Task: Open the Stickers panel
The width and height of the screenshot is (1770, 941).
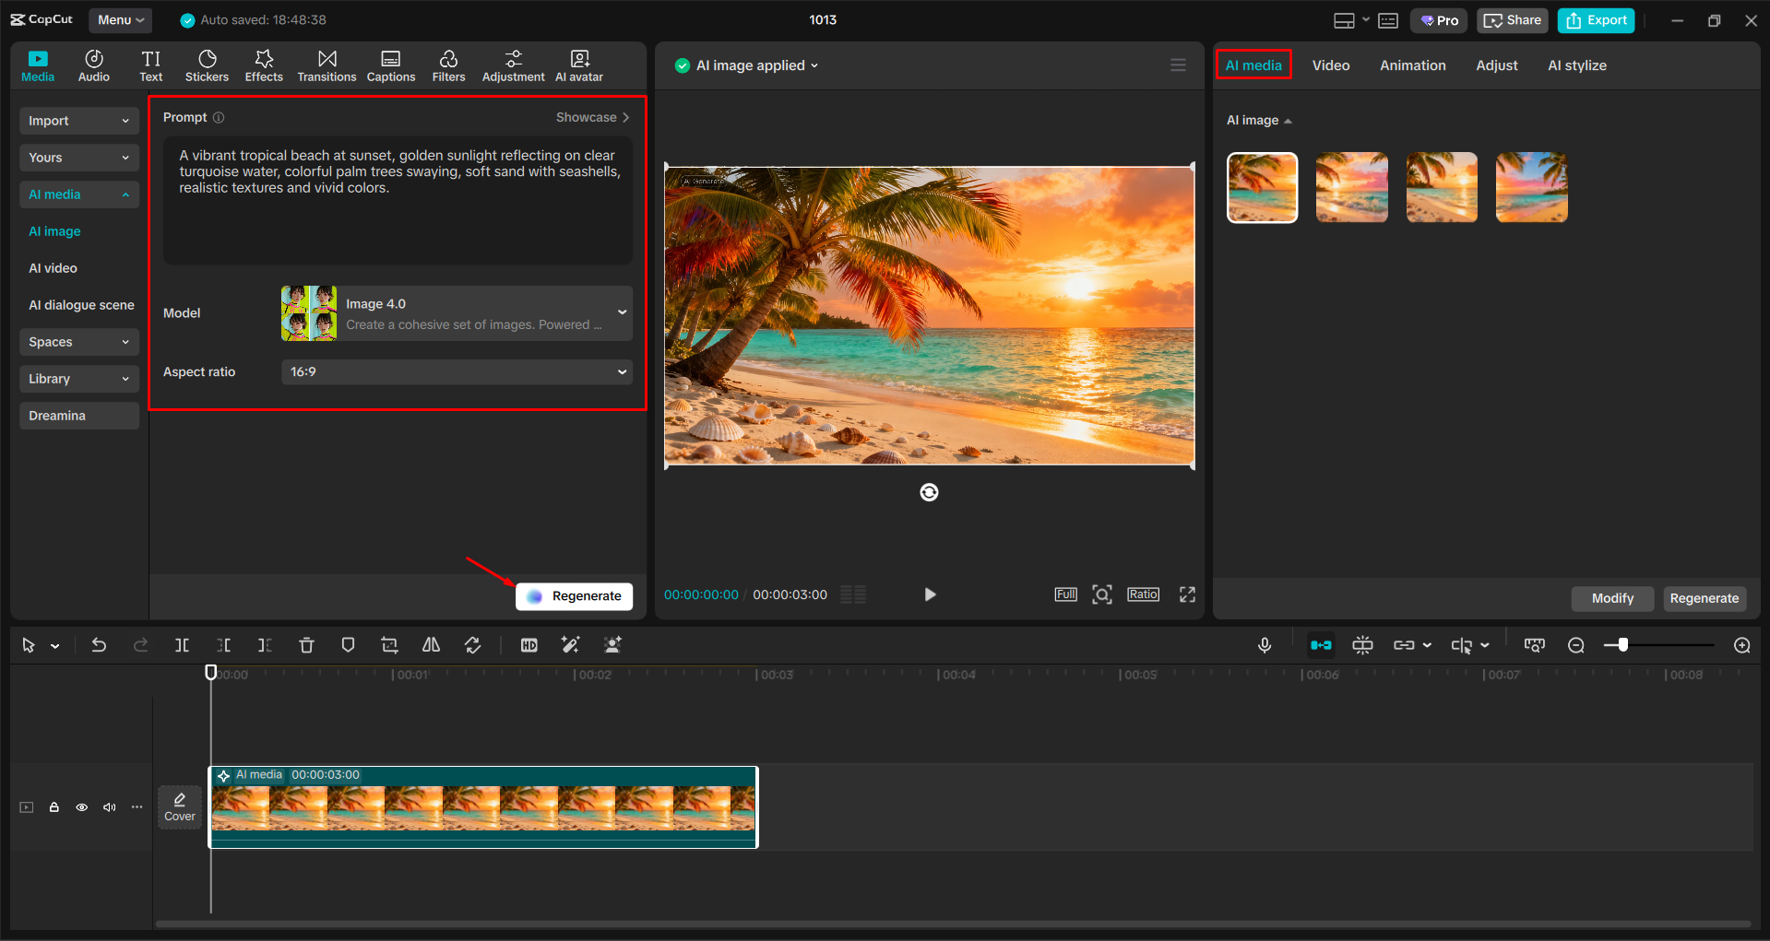Action: pyautogui.click(x=207, y=65)
